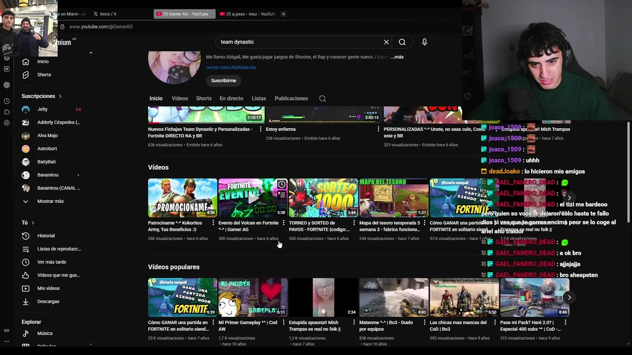Open twitter.com/AbiihGarciia link

(x=231, y=68)
